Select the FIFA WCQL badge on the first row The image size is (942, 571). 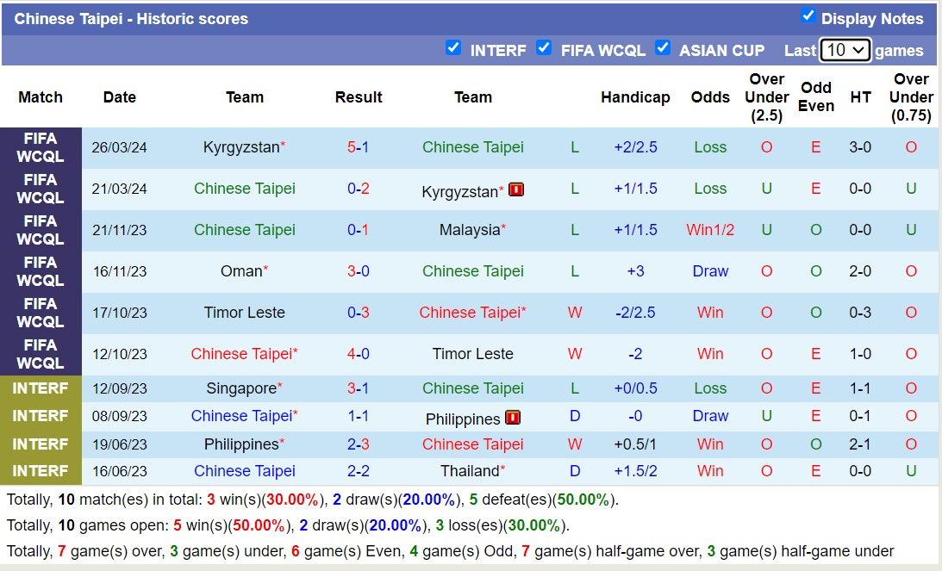pos(40,147)
